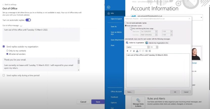Switch to Outside My Organization (On) tab
The image size is (210, 109).
[x=157, y=43]
